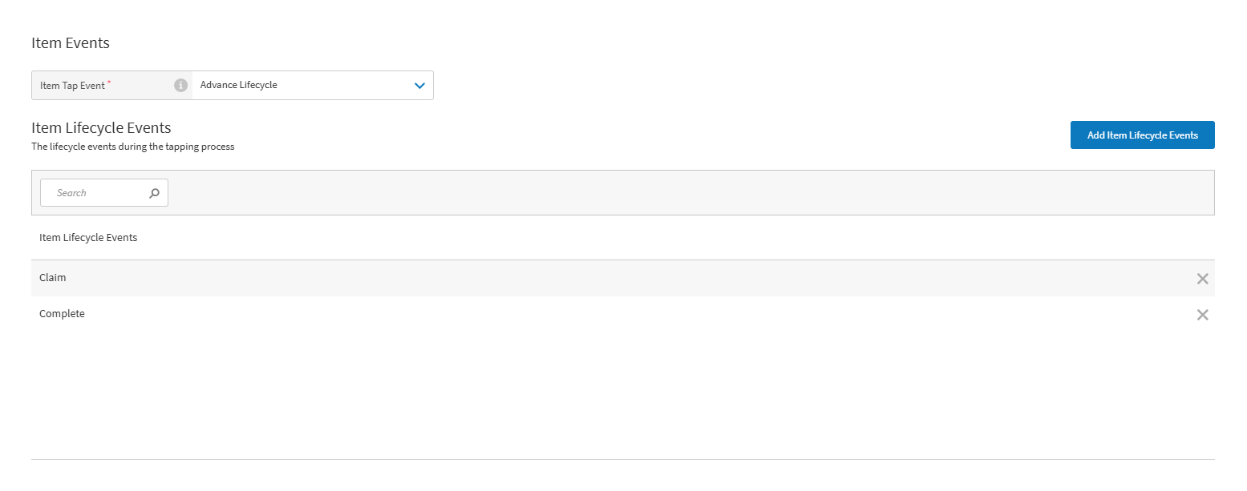The width and height of the screenshot is (1247, 491).
Task: Select the chevron on the Item Tap Event dropdown
Action: pos(419,85)
